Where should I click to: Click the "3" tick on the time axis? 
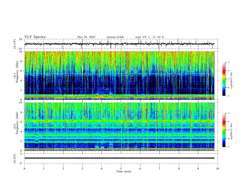tap(82, 169)
